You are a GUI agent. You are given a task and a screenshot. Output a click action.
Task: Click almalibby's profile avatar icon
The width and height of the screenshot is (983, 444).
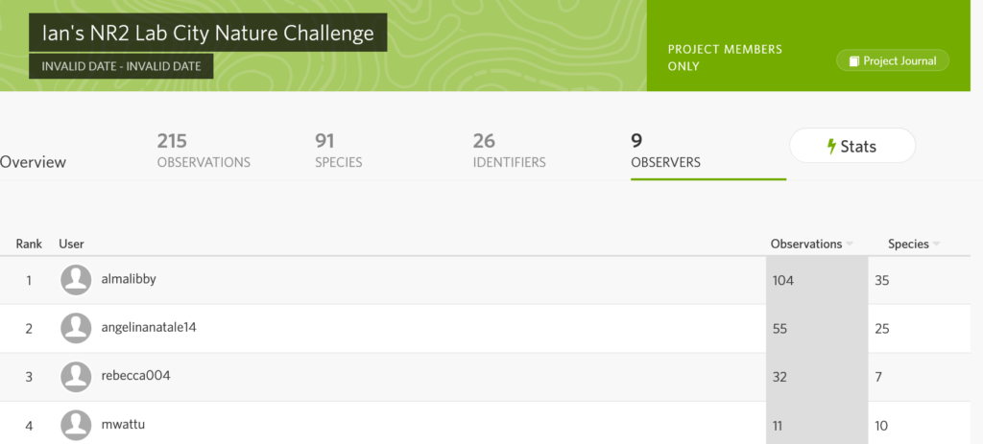[x=76, y=280]
